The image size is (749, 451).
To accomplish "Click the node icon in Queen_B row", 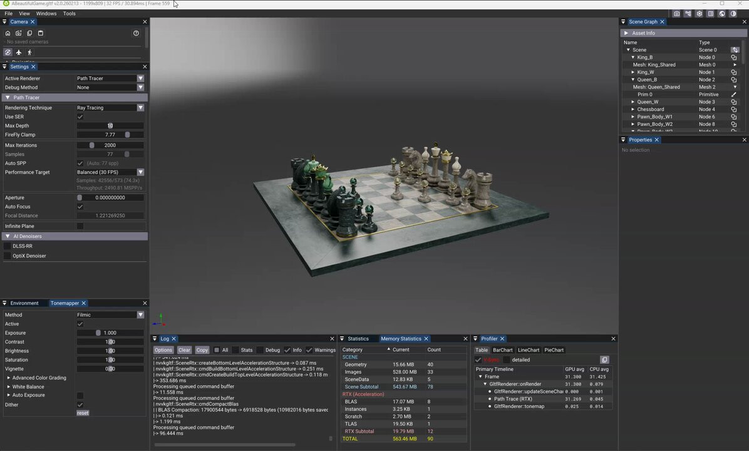I will pyautogui.click(x=734, y=80).
